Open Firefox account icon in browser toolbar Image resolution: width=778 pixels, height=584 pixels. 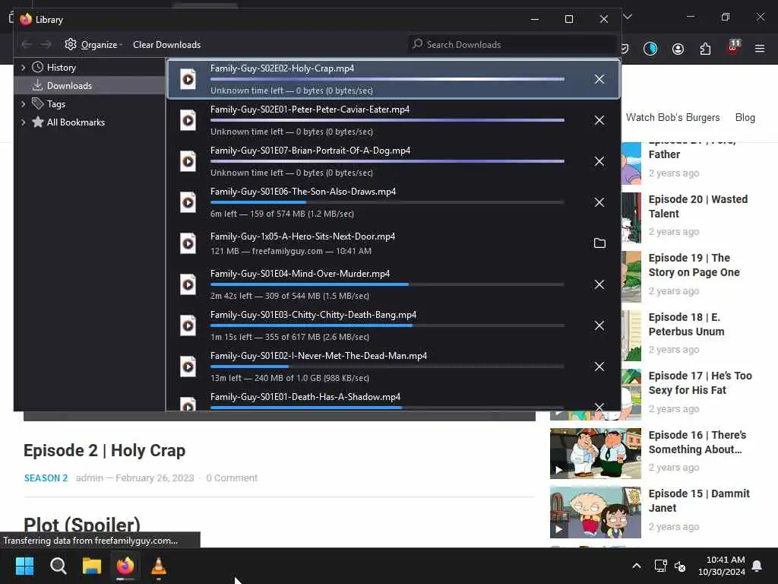pyautogui.click(x=678, y=49)
